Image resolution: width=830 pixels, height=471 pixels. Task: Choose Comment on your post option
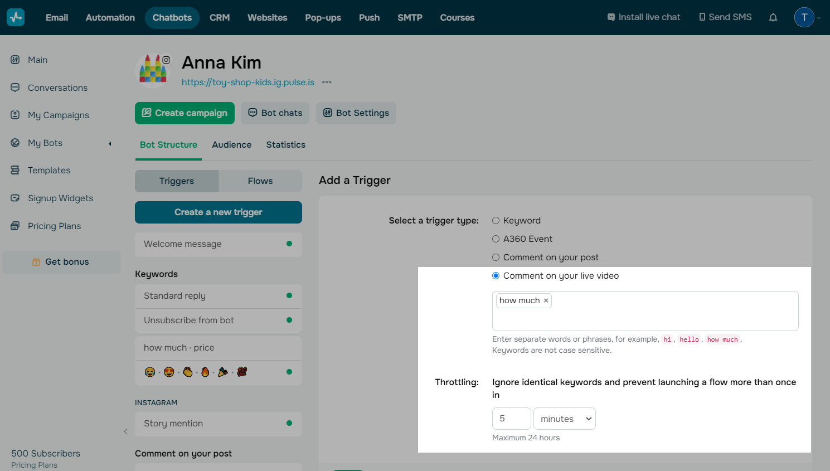[x=496, y=258]
